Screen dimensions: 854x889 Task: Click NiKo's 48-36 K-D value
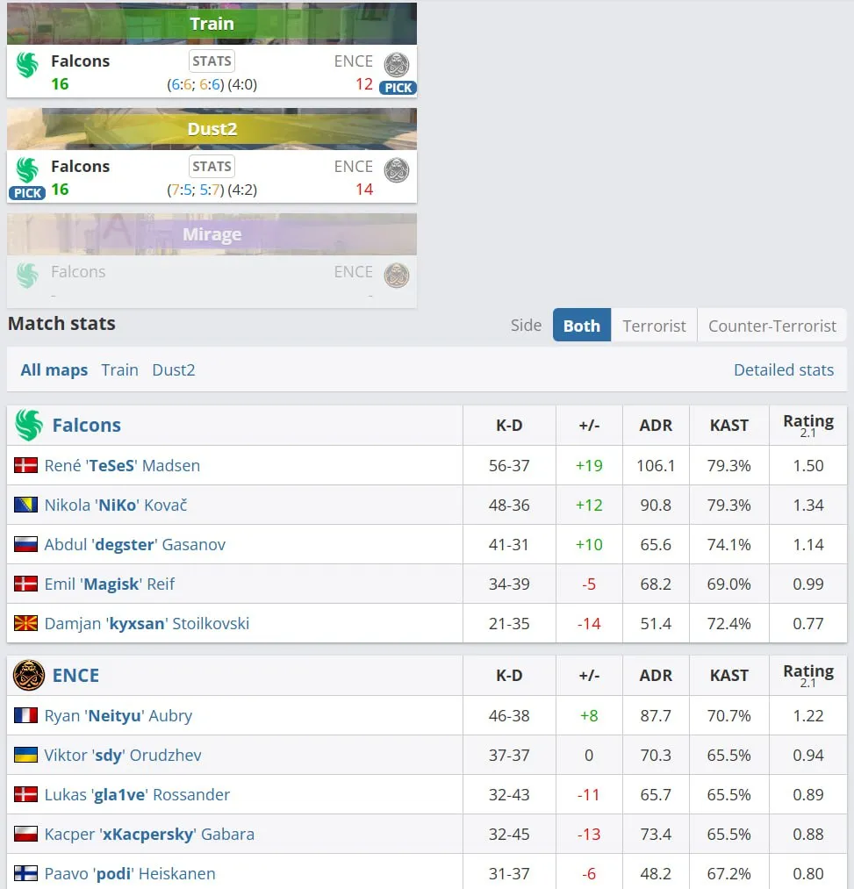pos(509,505)
